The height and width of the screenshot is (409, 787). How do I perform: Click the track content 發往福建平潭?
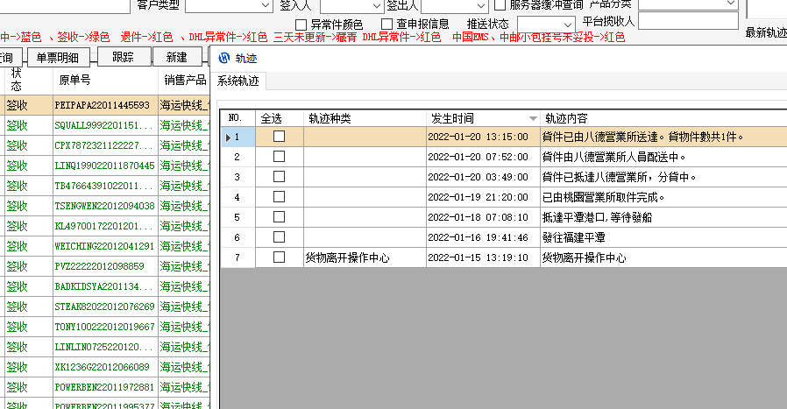click(x=574, y=237)
